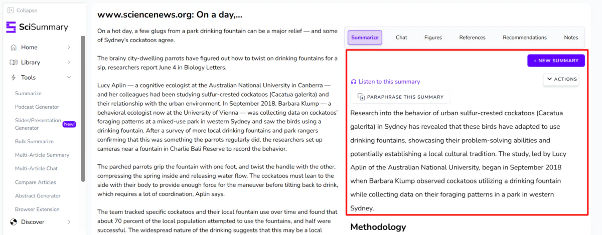Open Compare Articles in sidebar

pyautogui.click(x=36, y=182)
